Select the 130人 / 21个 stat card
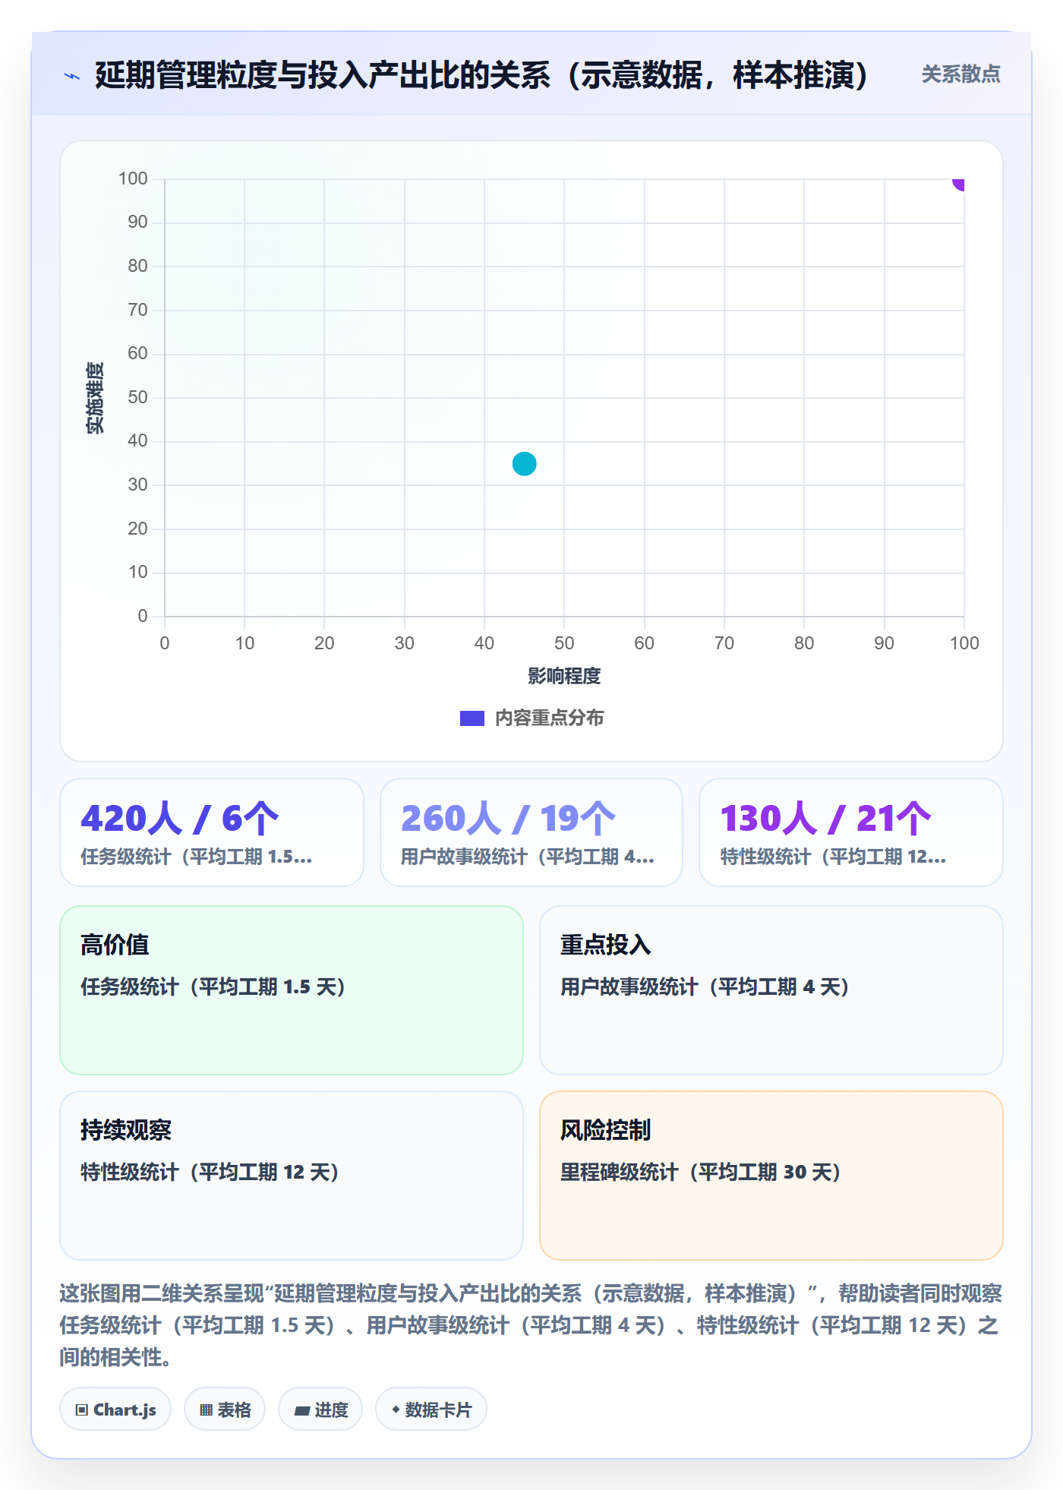Screen dimensions: 1063x1490 click(850, 832)
